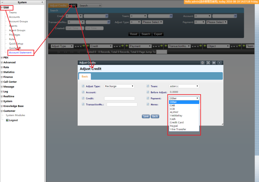
Task: Close the Adjust Credits dialog with X icon
Action: pyautogui.click(x=220, y=63)
